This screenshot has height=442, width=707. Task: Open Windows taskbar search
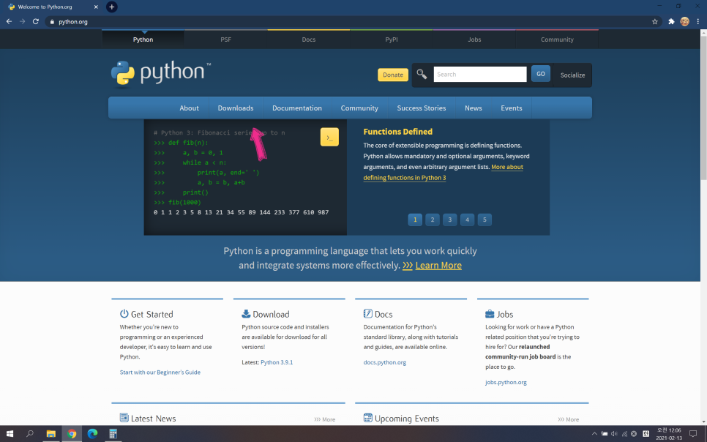tap(30, 434)
